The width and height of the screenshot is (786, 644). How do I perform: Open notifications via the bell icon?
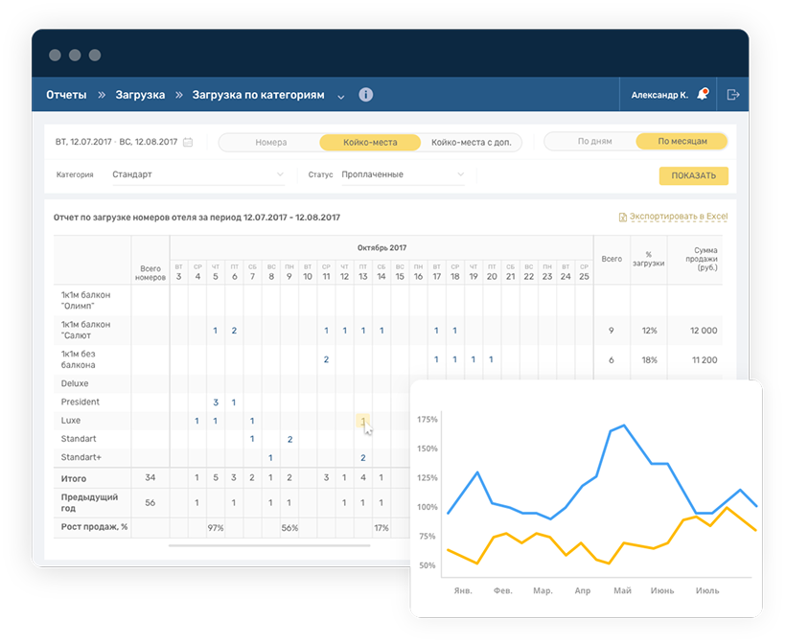pos(703,95)
